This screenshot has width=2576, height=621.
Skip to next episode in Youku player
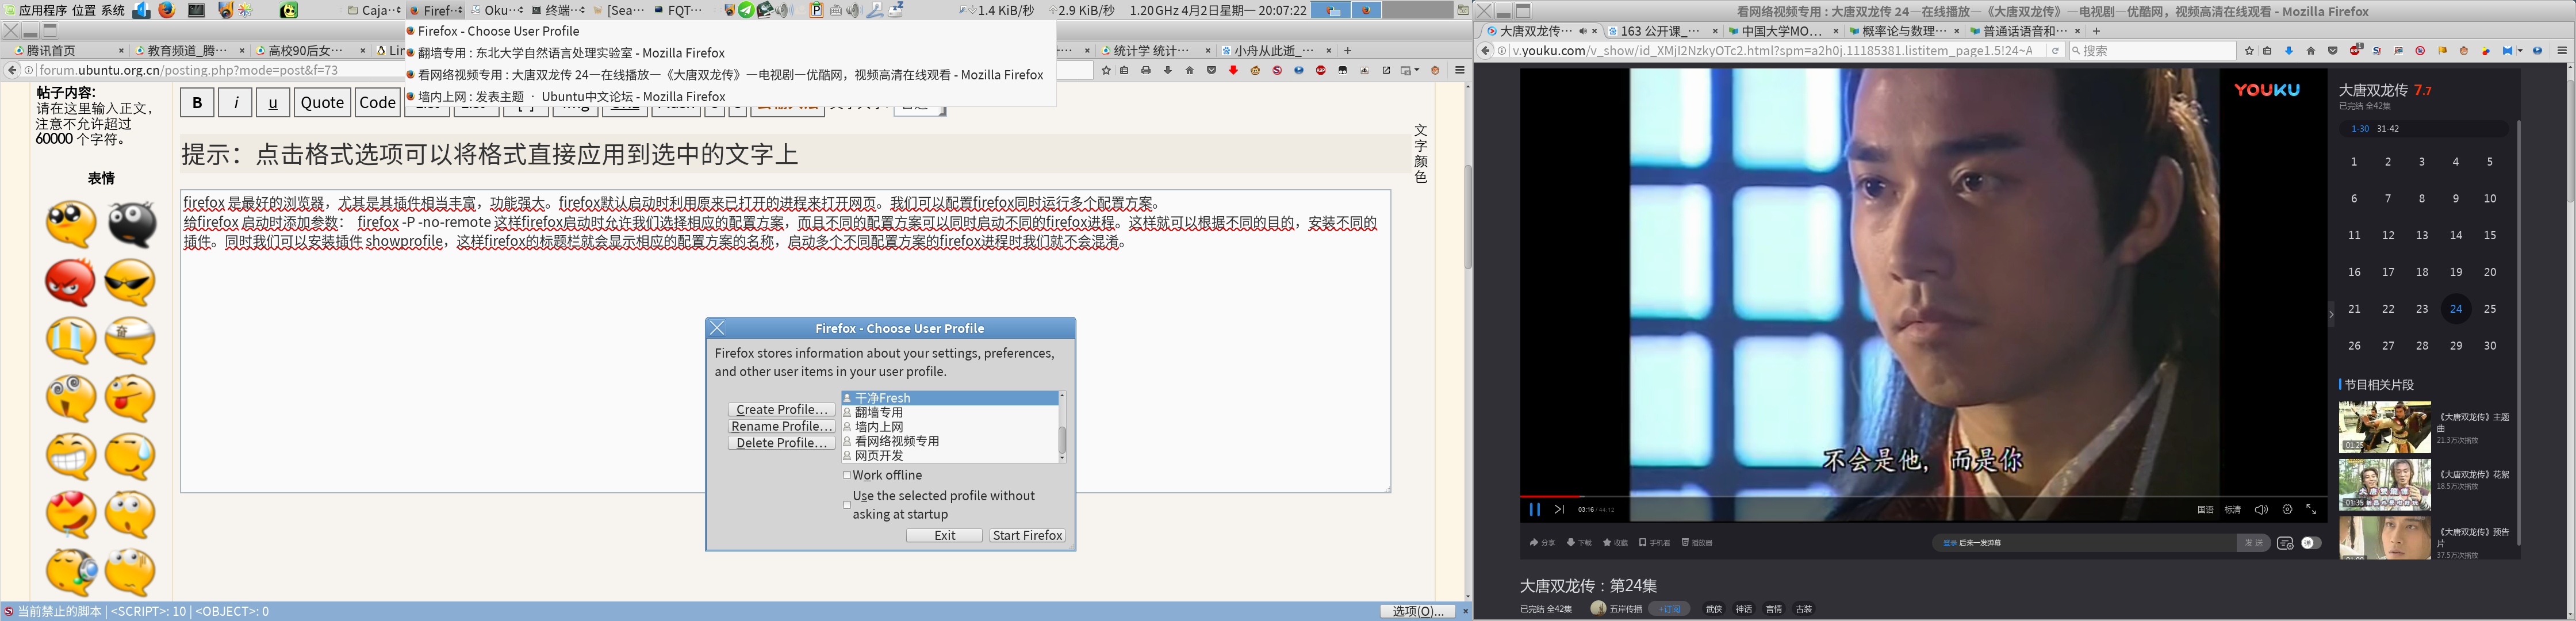[1559, 509]
